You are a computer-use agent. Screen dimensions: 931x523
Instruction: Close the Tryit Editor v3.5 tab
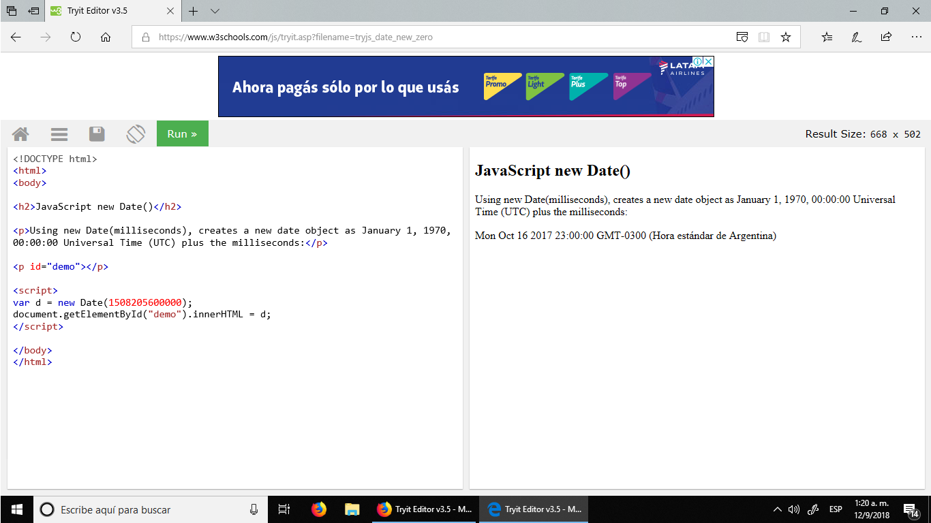point(170,11)
